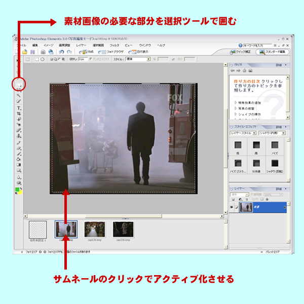Select the Shape tool
The image size is (304, 304).
[19, 170]
